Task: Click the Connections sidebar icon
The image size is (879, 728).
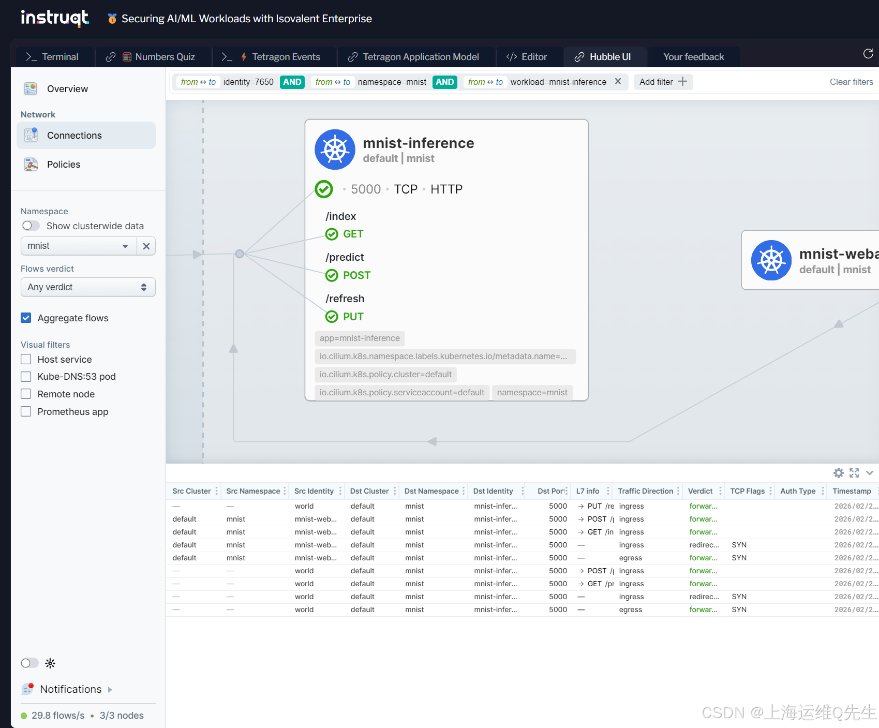Action: pos(31,135)
